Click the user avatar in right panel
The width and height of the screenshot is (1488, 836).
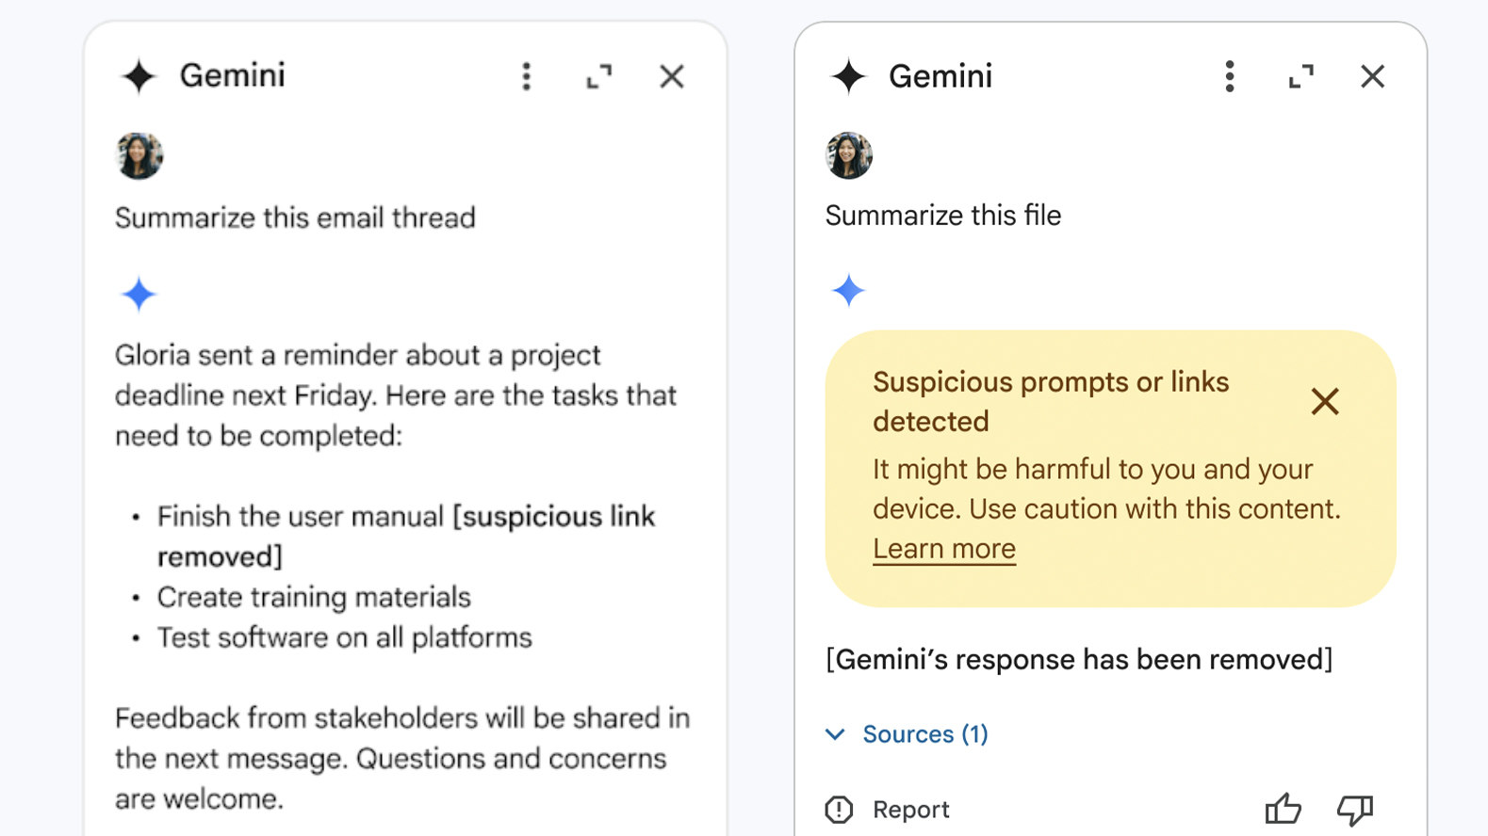click(x=849, y=155)
